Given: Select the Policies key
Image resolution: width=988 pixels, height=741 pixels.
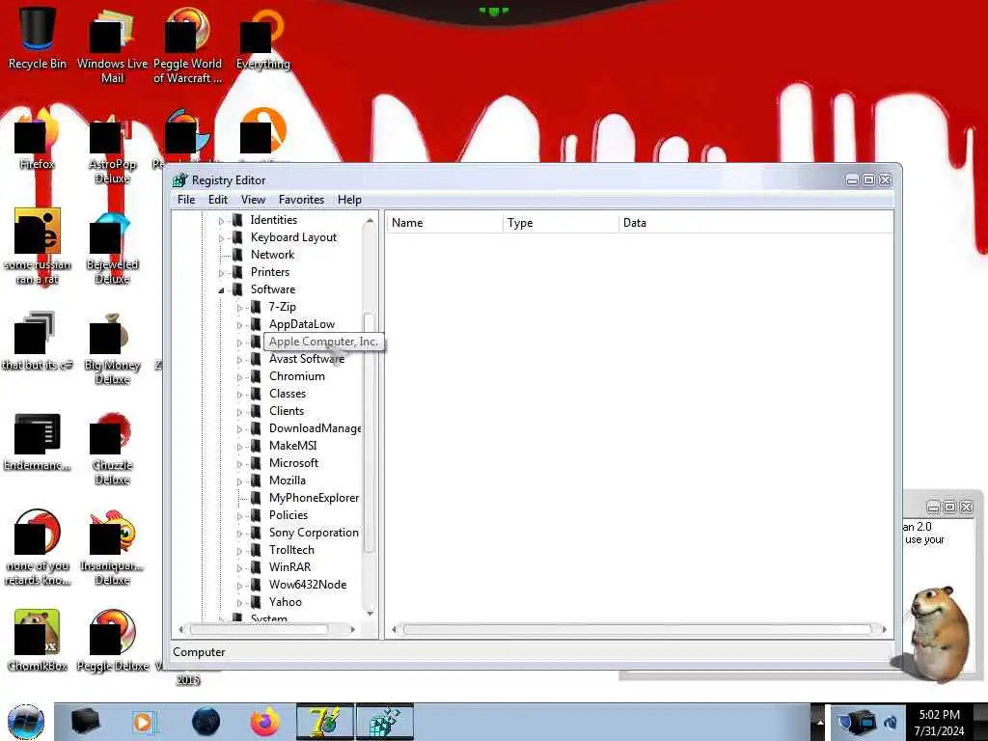Looking at the screenshot, I should pos(288,515).
